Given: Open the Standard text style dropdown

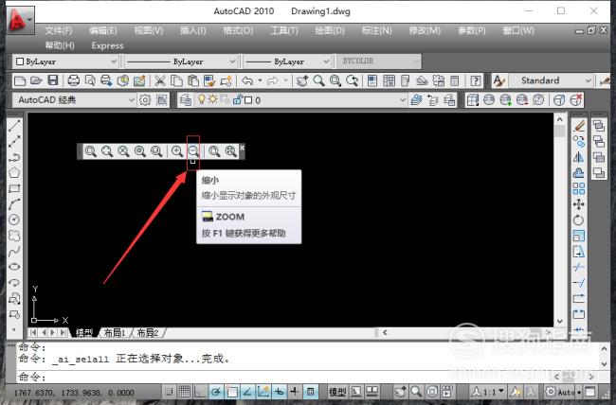Looking at the screenshot, I should point(589,80).
